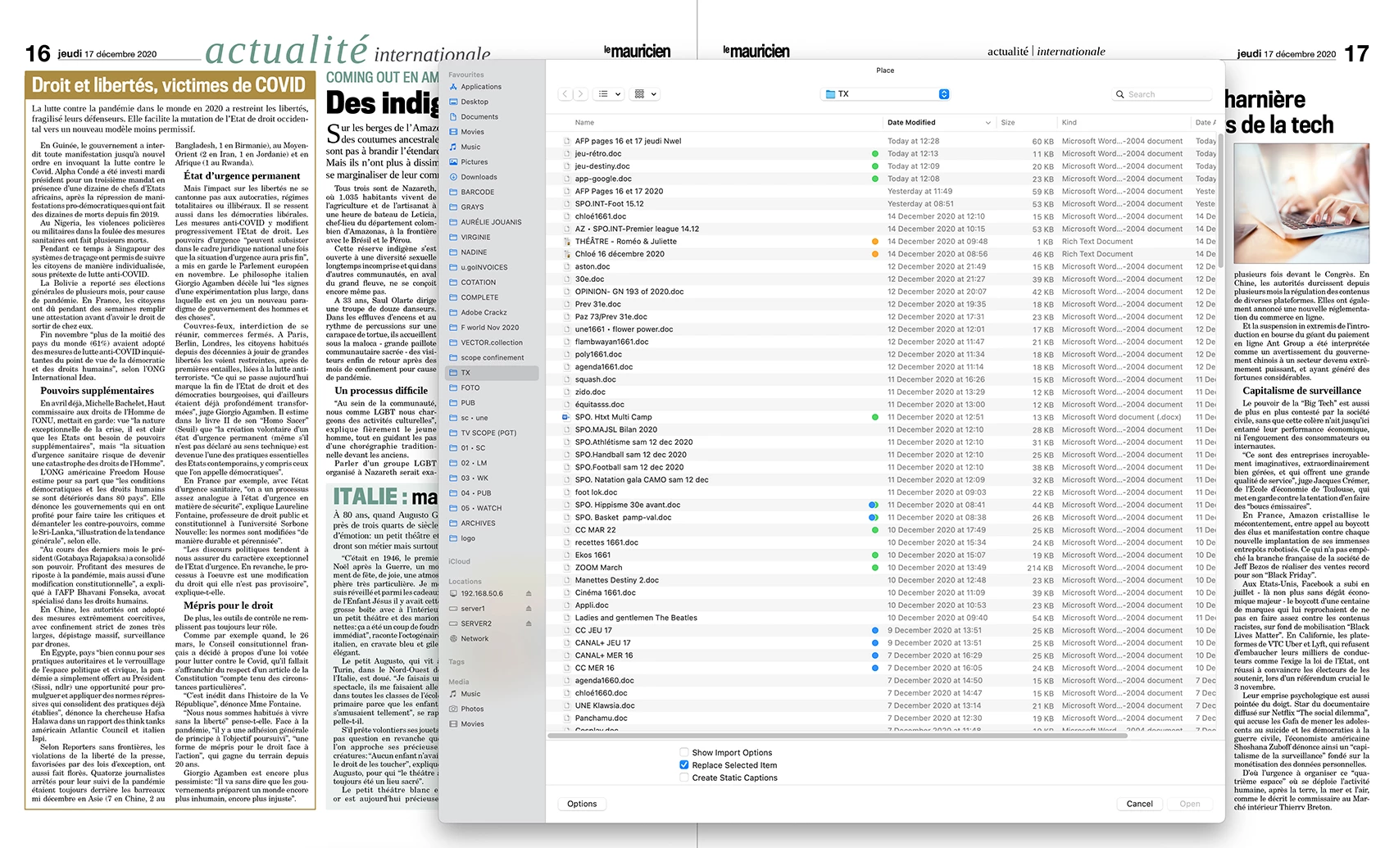Open the GRAYS sidebar folder
Screen dimensions: 1394x848
coord(472,207)
